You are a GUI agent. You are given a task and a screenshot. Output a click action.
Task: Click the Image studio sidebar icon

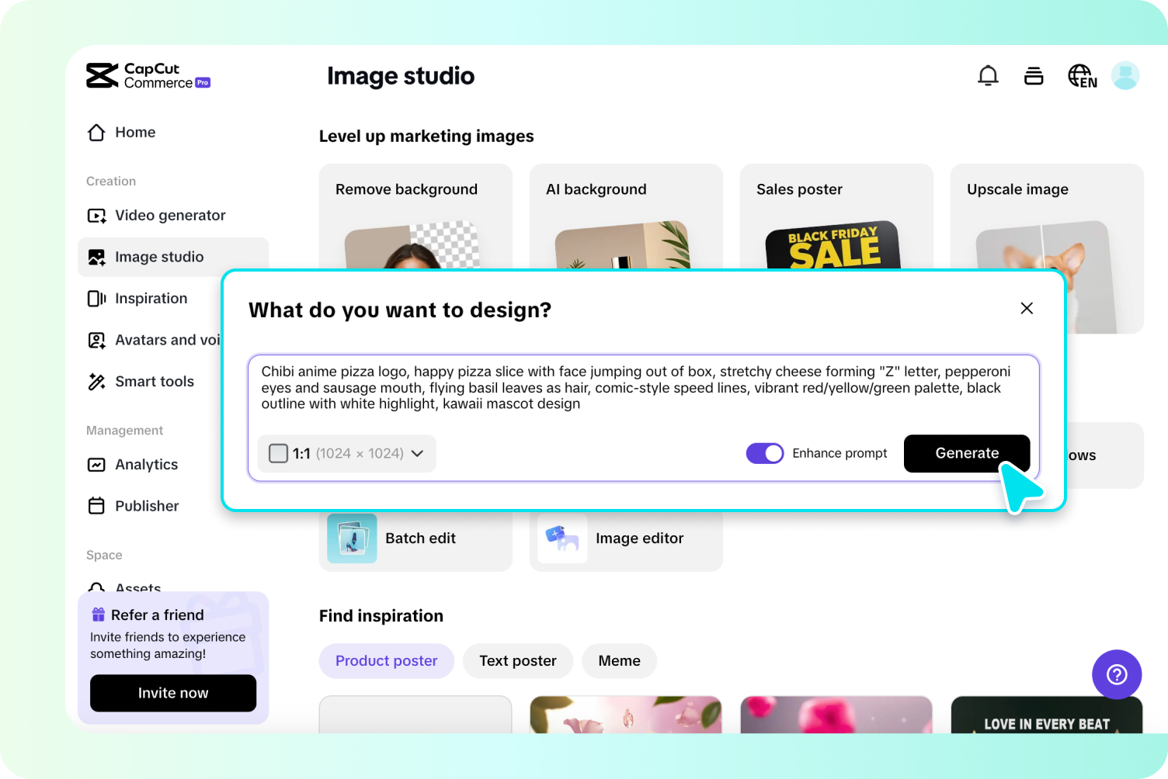point(96,256)
